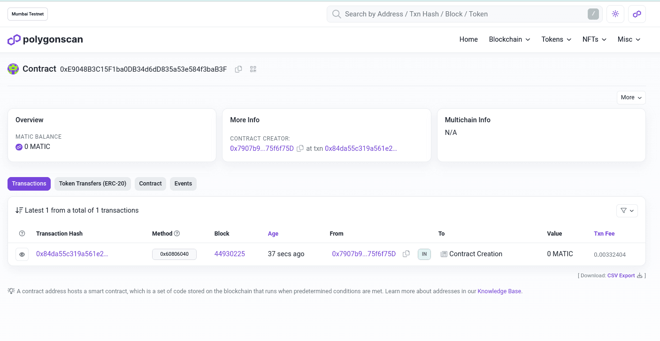Click the Method column help icon

(177, 233)
